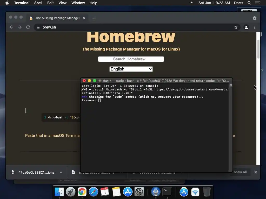Open the Apple menu
266x199 pixels.
(x=7, y=3)
